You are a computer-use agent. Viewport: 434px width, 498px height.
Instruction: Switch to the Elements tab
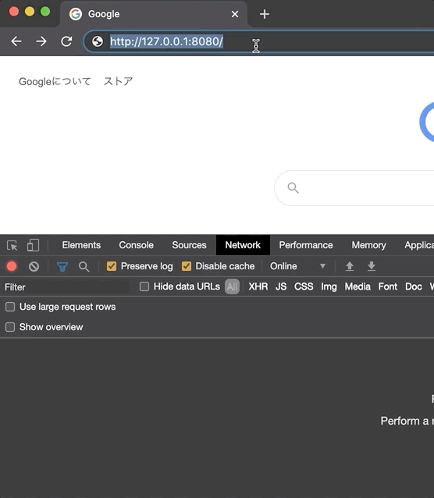point(81,245)
